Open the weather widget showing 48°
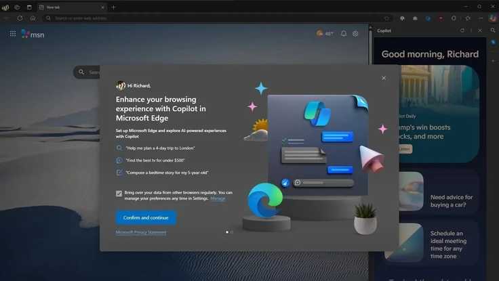 click(325, 33)
